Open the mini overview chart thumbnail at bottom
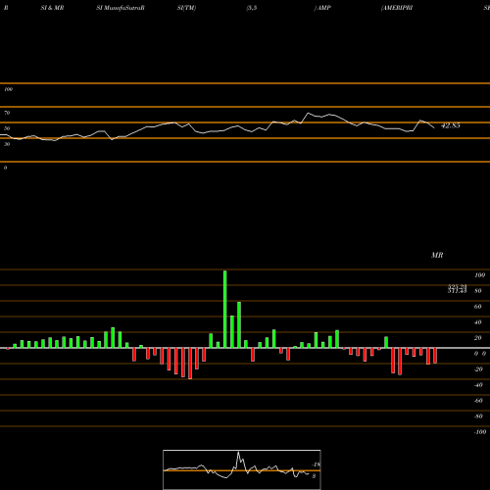The width and height of the screenshot is (490, 490). point(242,469)
